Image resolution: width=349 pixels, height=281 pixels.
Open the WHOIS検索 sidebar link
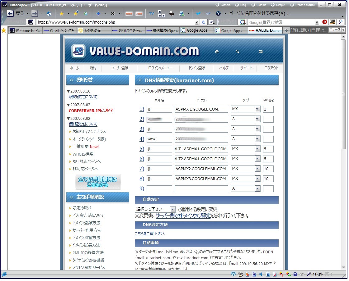point(83,154)
